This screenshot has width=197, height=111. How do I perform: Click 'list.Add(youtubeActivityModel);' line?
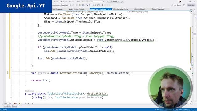pyautogui.click(x=62, y=58)
